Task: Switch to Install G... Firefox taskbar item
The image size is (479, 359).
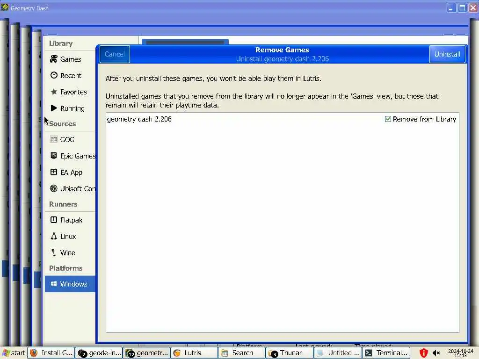Action: coord(51,353)
